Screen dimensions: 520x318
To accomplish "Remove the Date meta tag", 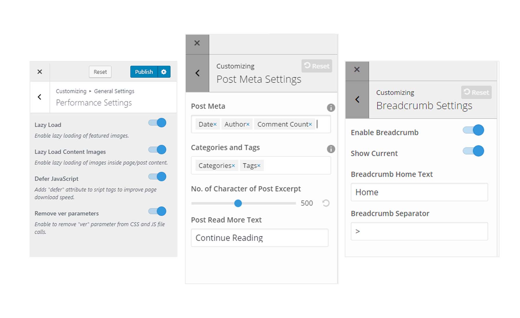I will pyautogui.click(x=215, y=124).
